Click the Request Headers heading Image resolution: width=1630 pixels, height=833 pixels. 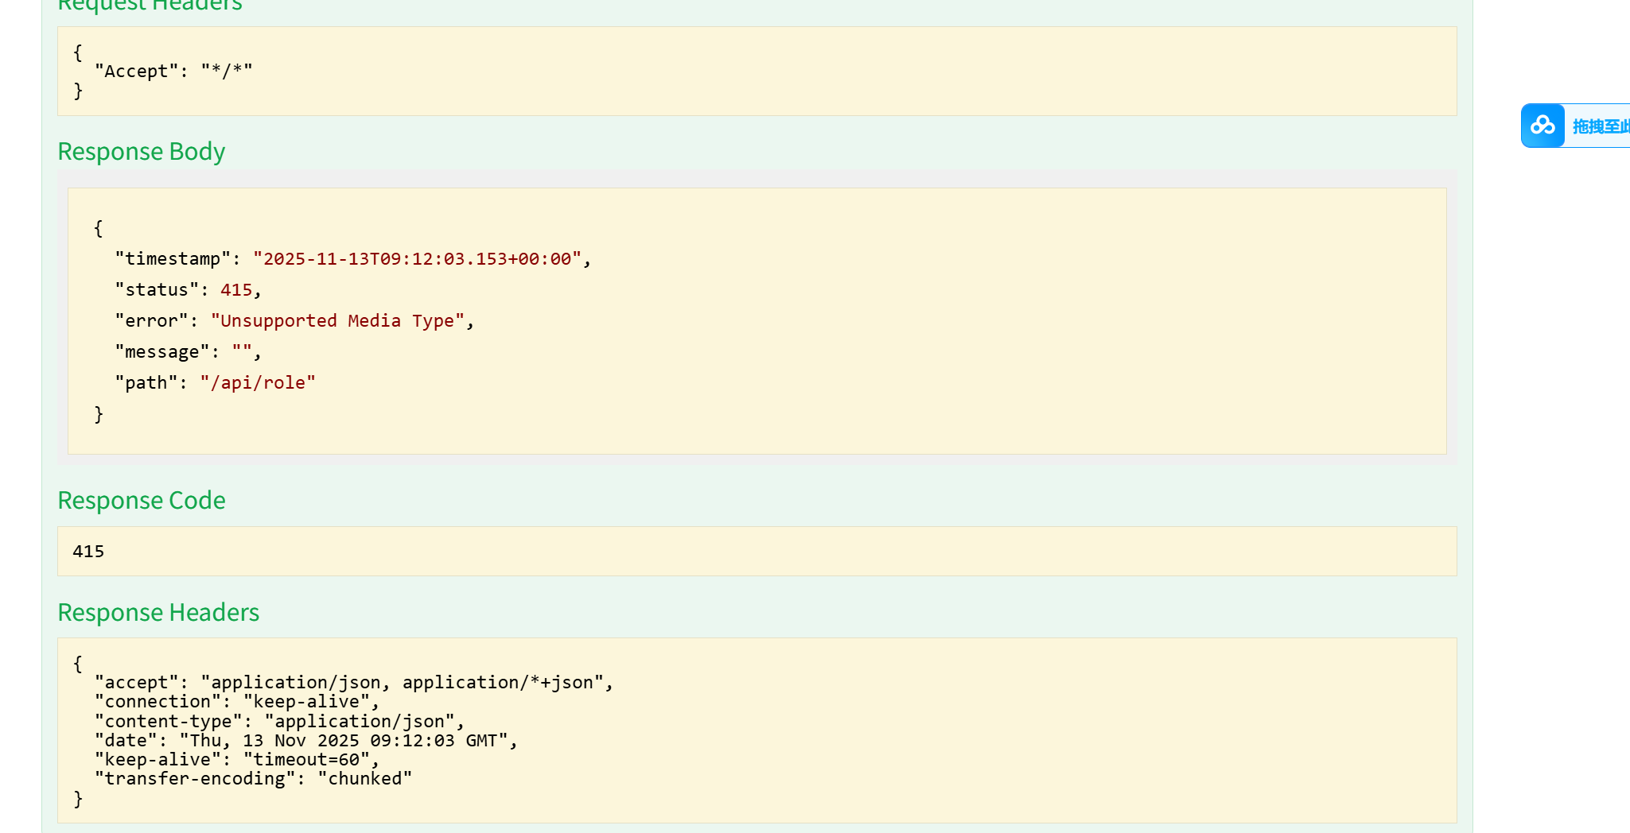[x=150, y=6]
